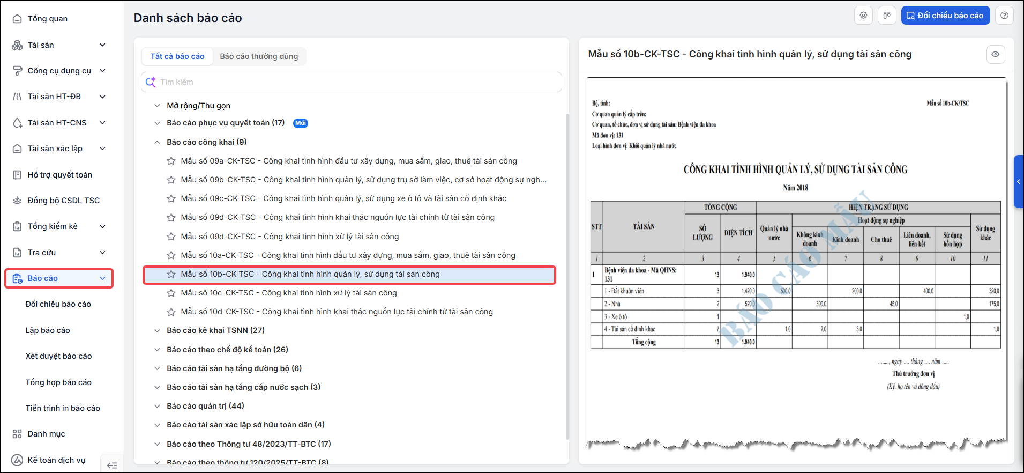Open Xét duyệt báo cáo submenu item
Viewport: 1024px width, 473px height.
[58, 356]
